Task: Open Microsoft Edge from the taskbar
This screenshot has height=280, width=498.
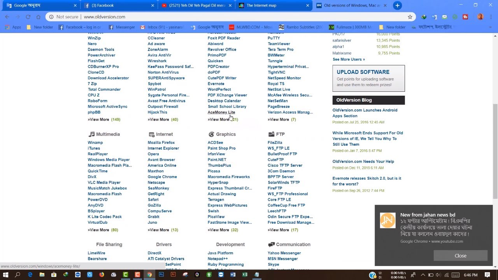Action: coord(30,275)
